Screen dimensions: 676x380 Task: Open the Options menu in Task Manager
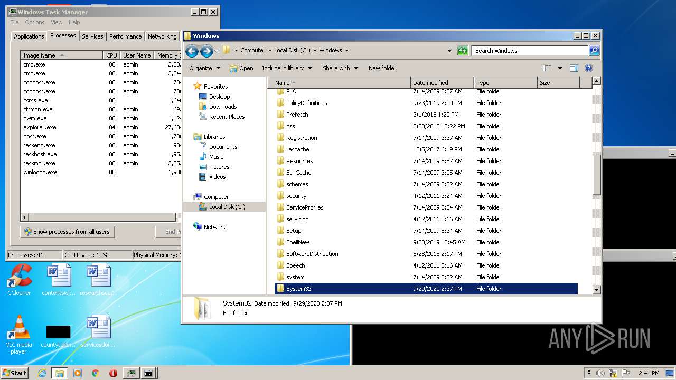(35, 22)
